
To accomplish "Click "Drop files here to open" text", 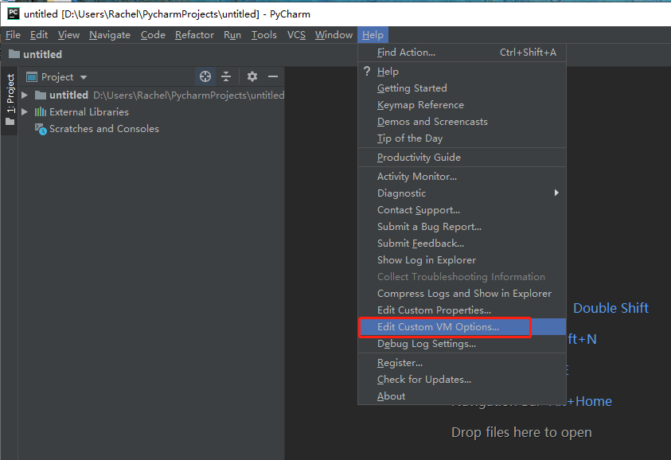I will click(521, 432).
